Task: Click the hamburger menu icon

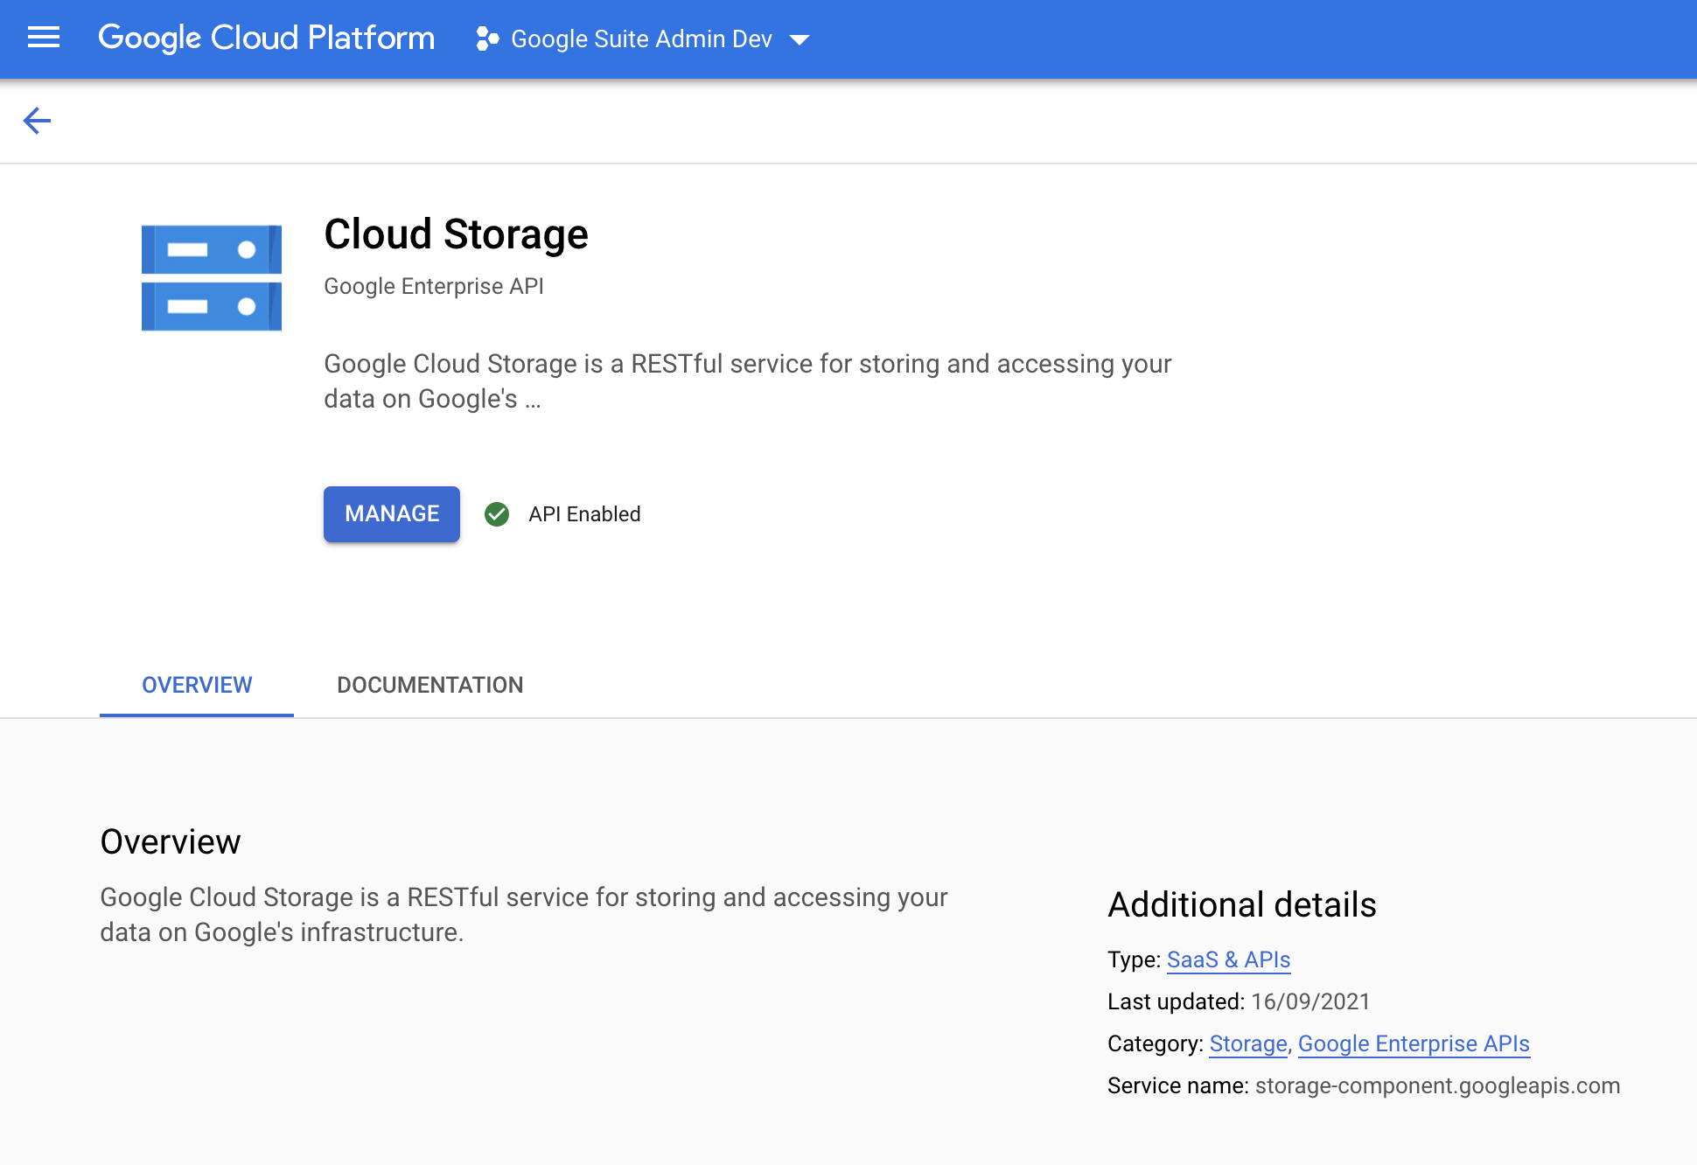Action: click(x=44, y=38)
